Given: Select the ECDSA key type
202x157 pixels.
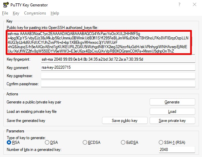Looking at the screenshot, I should (92, 143).
